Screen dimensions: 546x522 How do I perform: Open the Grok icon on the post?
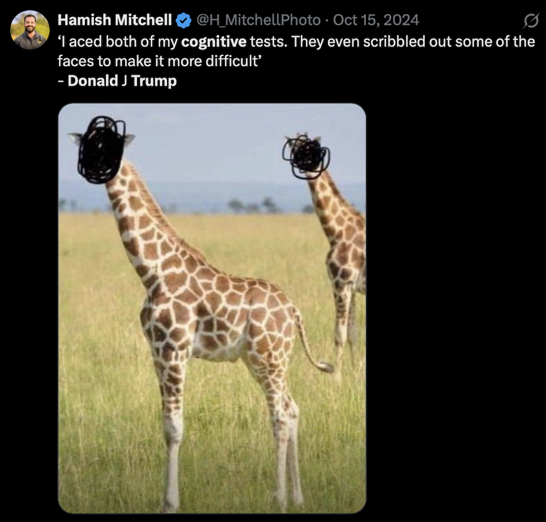click(x=531, y=21)
